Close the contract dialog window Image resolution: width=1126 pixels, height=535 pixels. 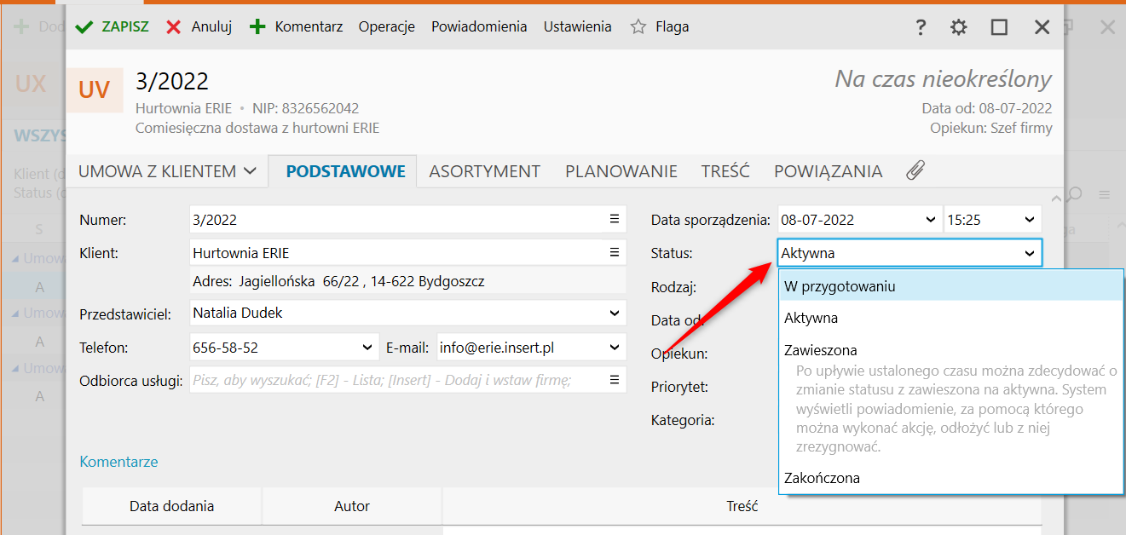coord(1042,27)
